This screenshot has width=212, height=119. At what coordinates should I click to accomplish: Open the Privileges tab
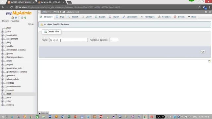tap(148, 17)
